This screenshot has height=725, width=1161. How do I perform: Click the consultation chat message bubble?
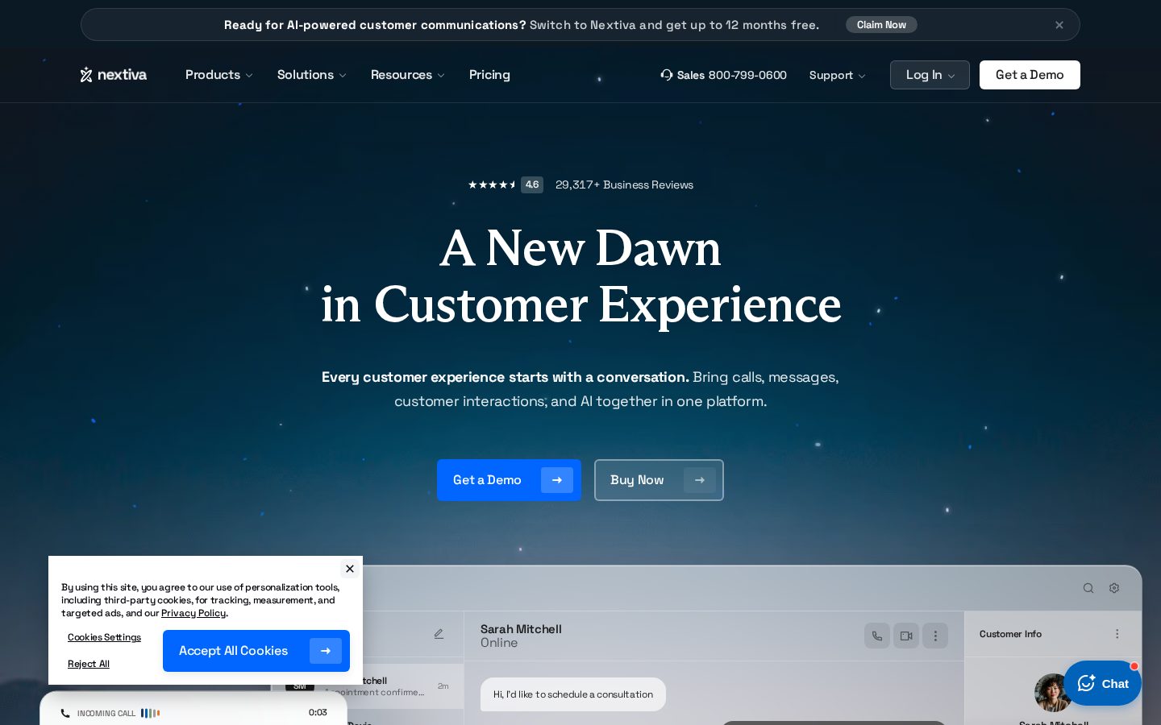tap(573, 694)
